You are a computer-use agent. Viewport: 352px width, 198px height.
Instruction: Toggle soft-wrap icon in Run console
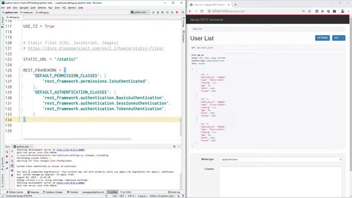(12, 161)
